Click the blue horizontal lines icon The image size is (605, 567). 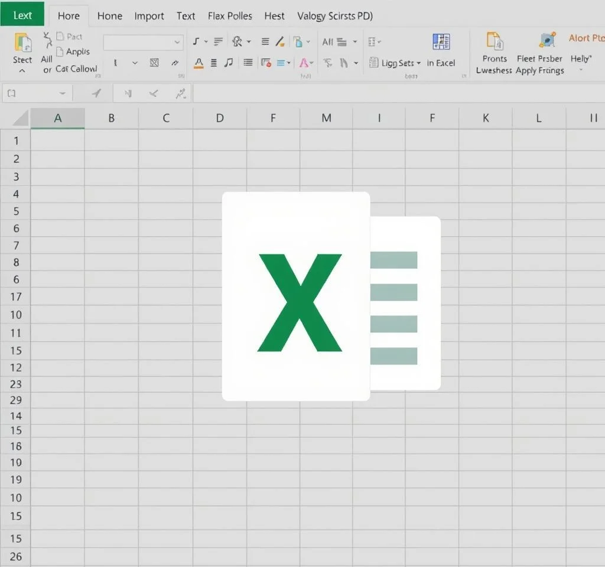pos(281,63)
